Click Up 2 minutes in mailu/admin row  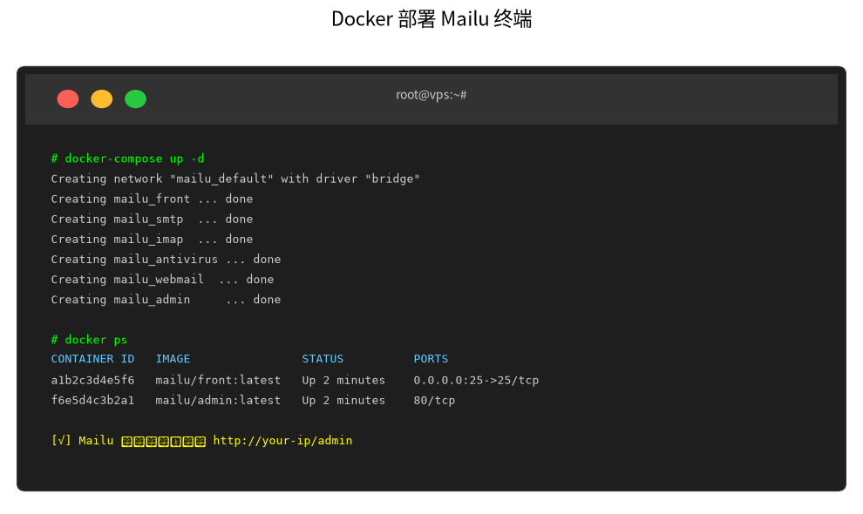(343, 400)
